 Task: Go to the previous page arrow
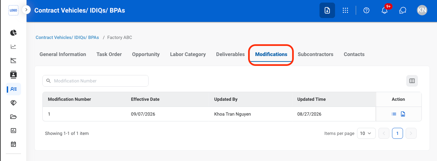[384, 133]
